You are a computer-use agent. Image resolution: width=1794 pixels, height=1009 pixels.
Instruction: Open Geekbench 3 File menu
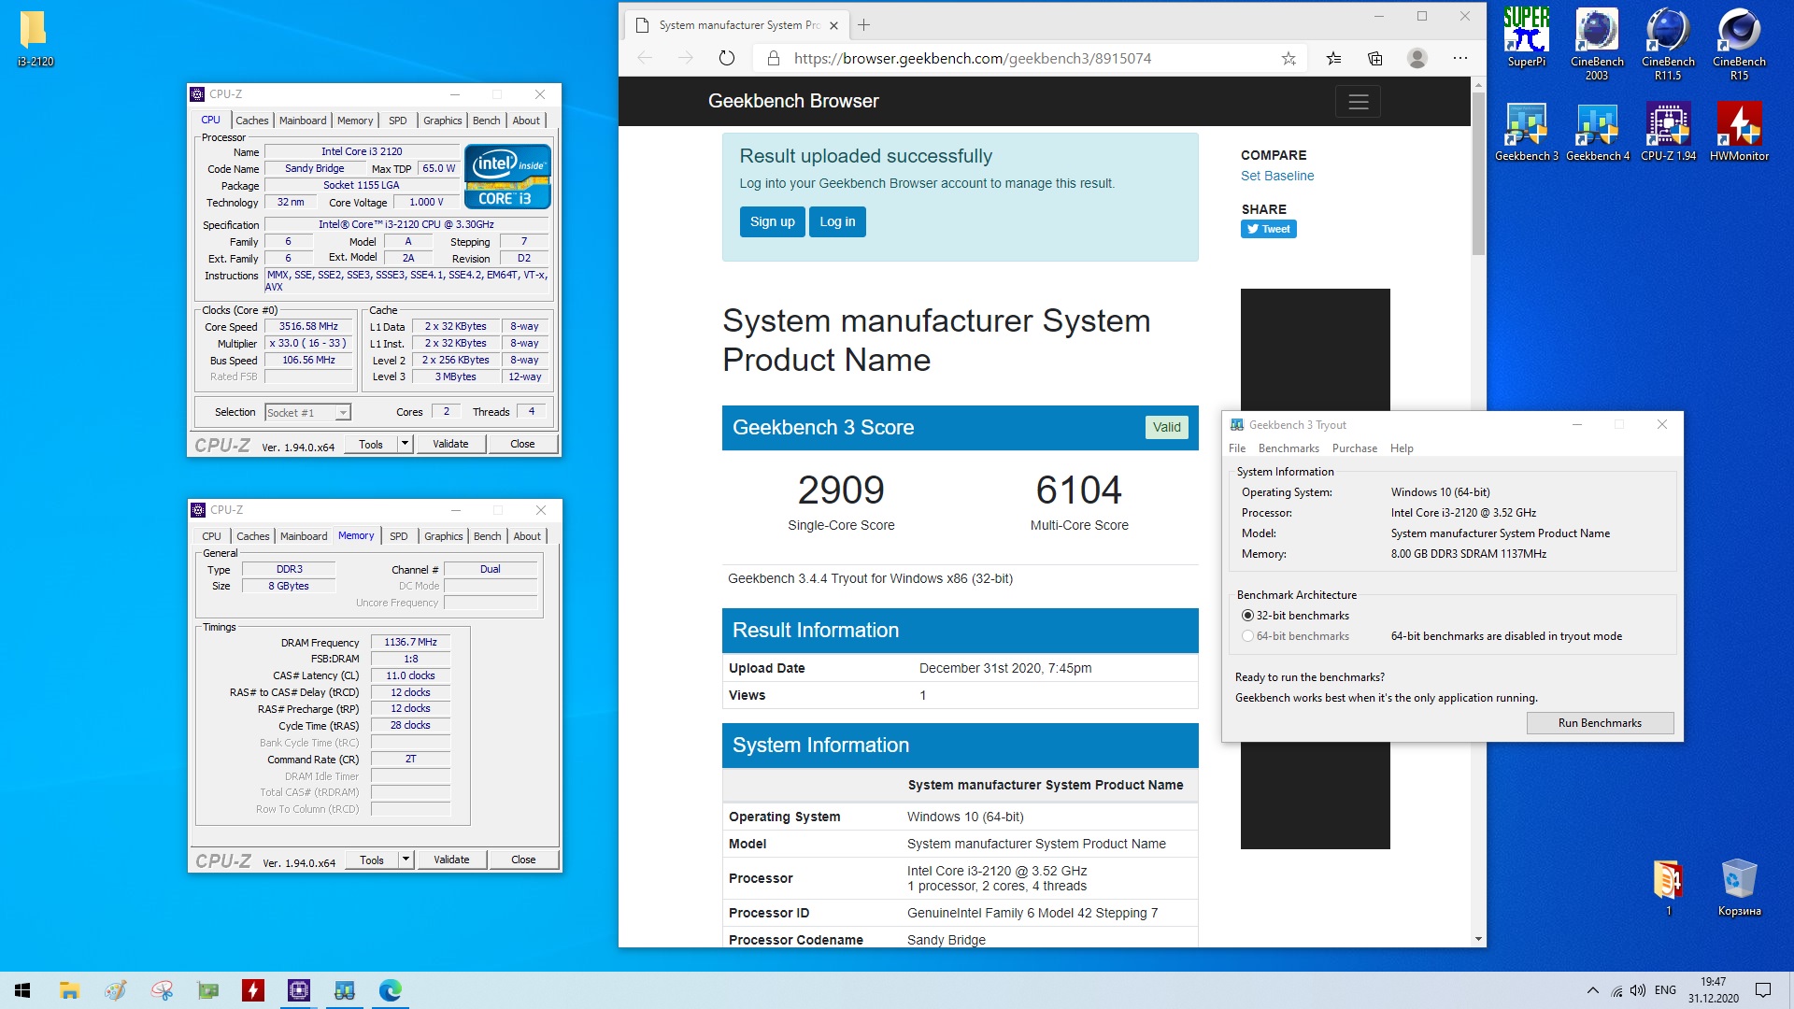(x=1237, y=448)
